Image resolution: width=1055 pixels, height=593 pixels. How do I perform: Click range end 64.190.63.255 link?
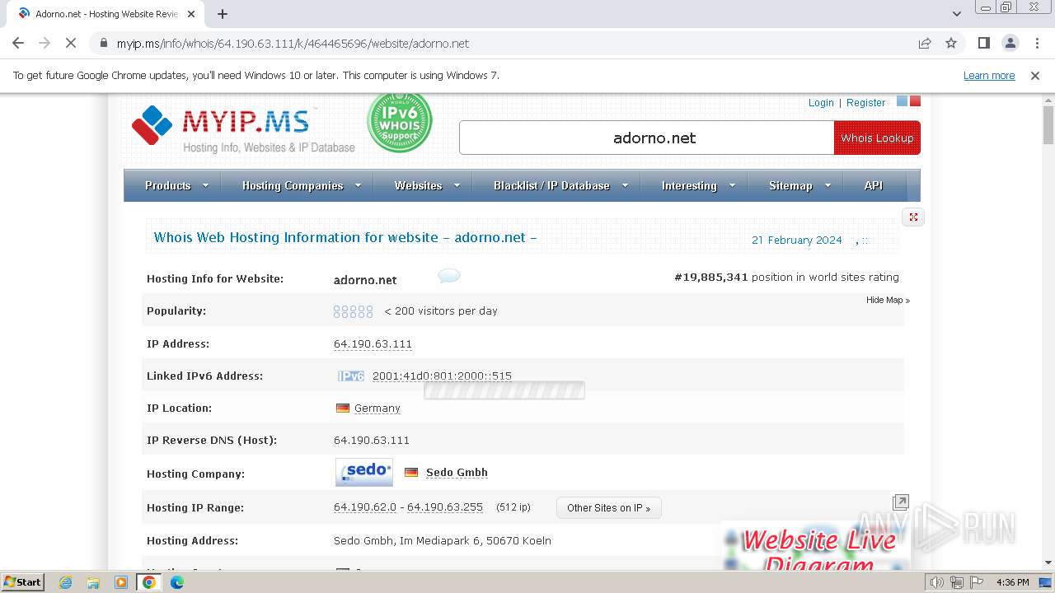coord(445,507)
